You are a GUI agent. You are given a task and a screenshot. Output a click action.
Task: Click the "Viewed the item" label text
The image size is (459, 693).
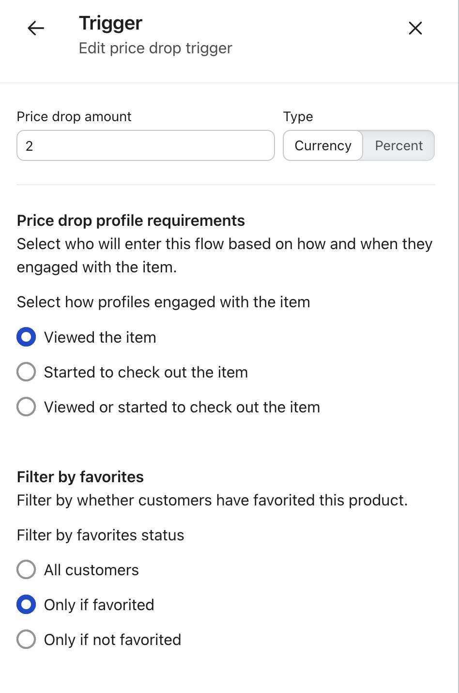[x=100, y=337]
